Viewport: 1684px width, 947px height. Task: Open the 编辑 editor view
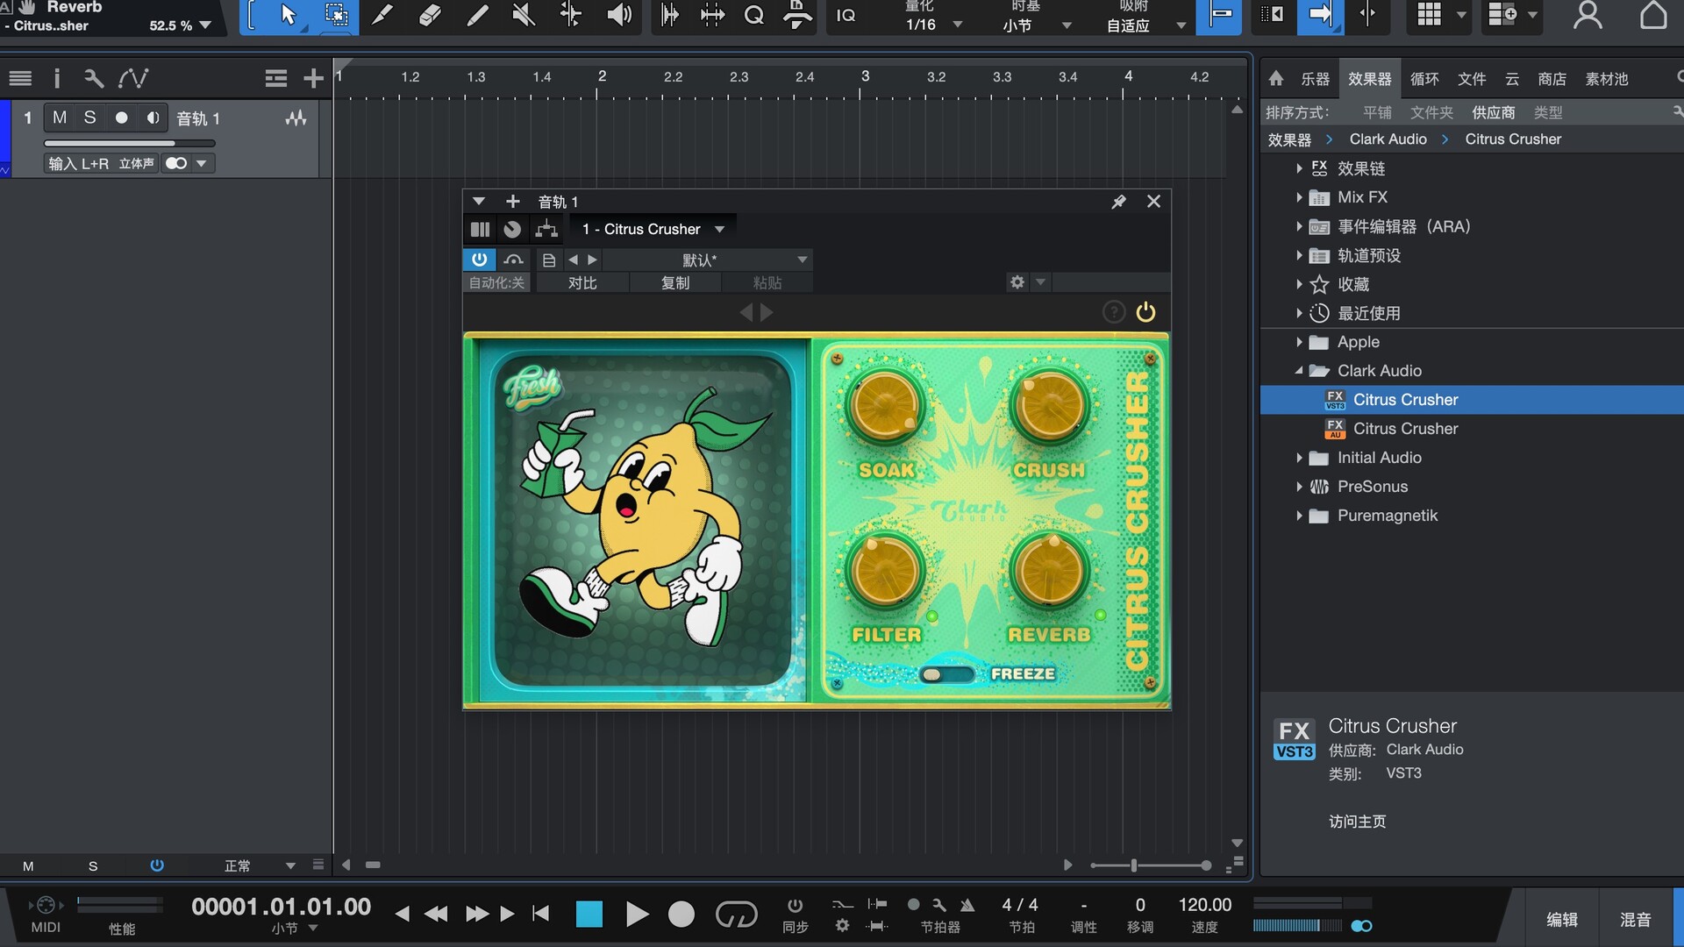[x=1562, y=919]
